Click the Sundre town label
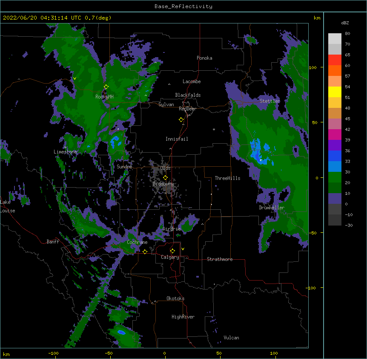The image size is (367, 359). click(124, 167)
